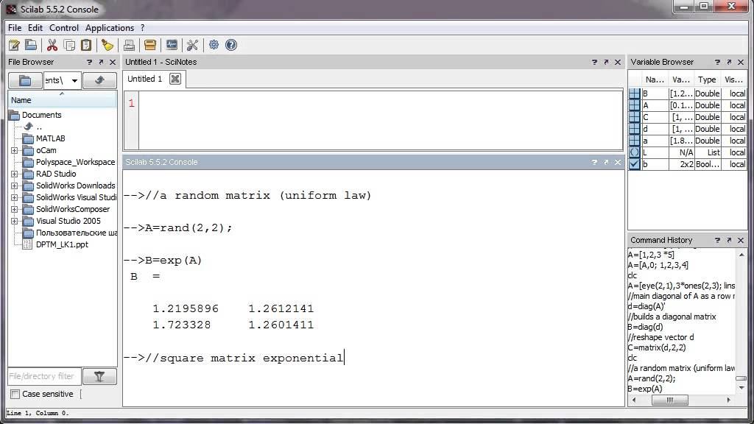Toggle the Case sensitive checkbox
Image resolution: width=754 pixels, height=424 pixels.
(x=15, y=395)
